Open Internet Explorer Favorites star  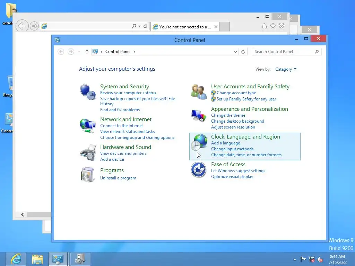pyautogui.click(x=273, y=26)
